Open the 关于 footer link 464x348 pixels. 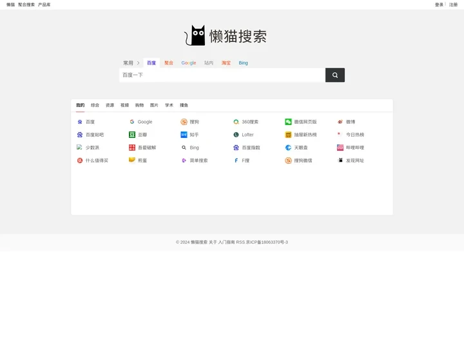click(213, 242)
